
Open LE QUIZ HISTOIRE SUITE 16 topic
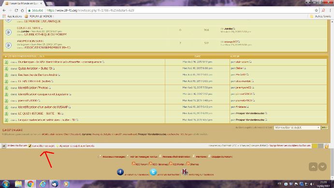click(40, 114)
